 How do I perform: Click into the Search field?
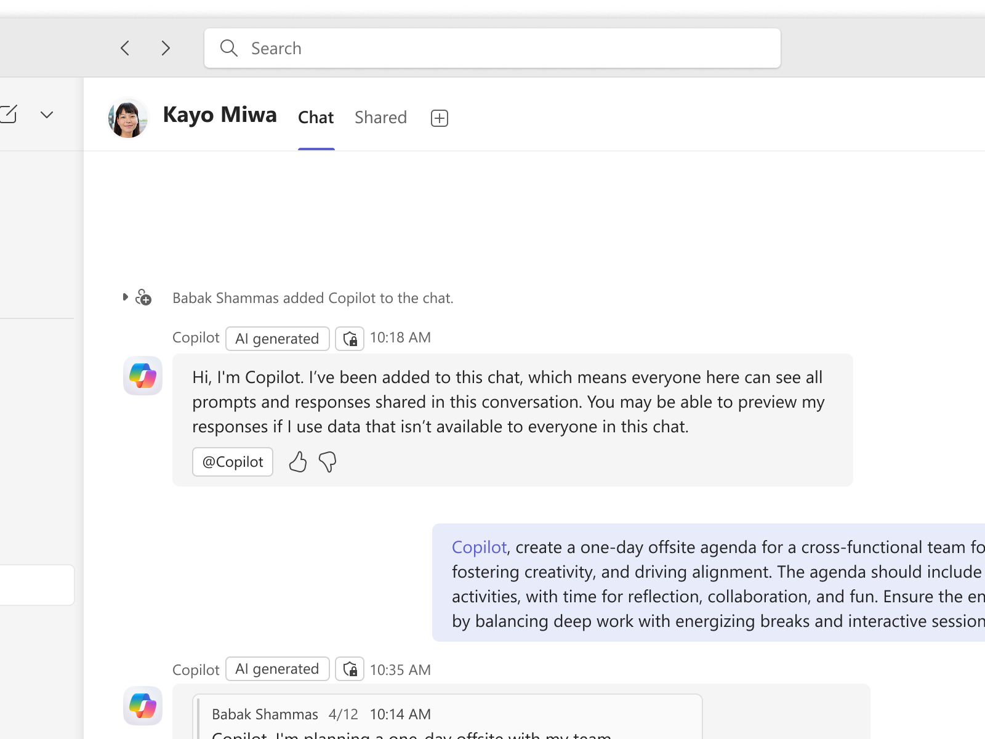(492, 47)
